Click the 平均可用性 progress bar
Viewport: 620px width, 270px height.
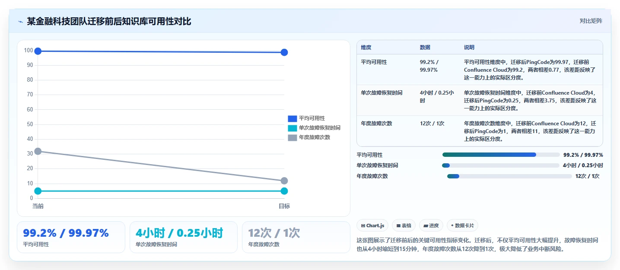coord(501,155)
